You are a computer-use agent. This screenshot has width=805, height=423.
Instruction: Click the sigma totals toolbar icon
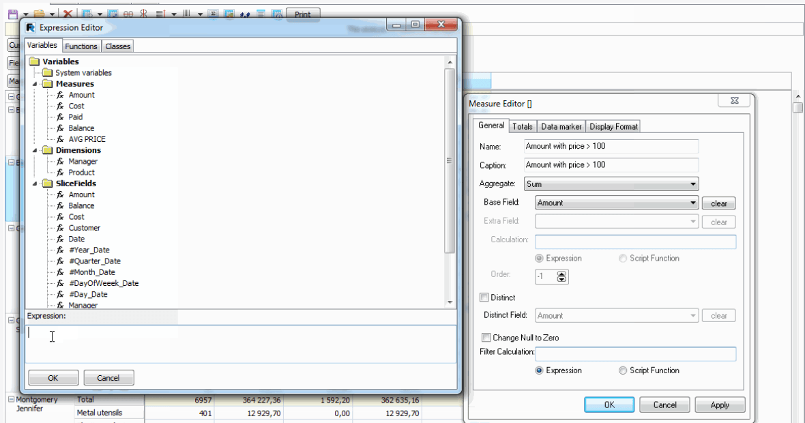click(212, 13)
